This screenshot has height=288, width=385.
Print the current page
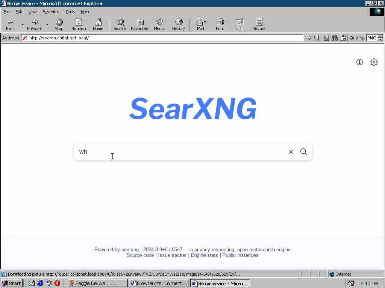pyautogui.click(x=220, y=24)
